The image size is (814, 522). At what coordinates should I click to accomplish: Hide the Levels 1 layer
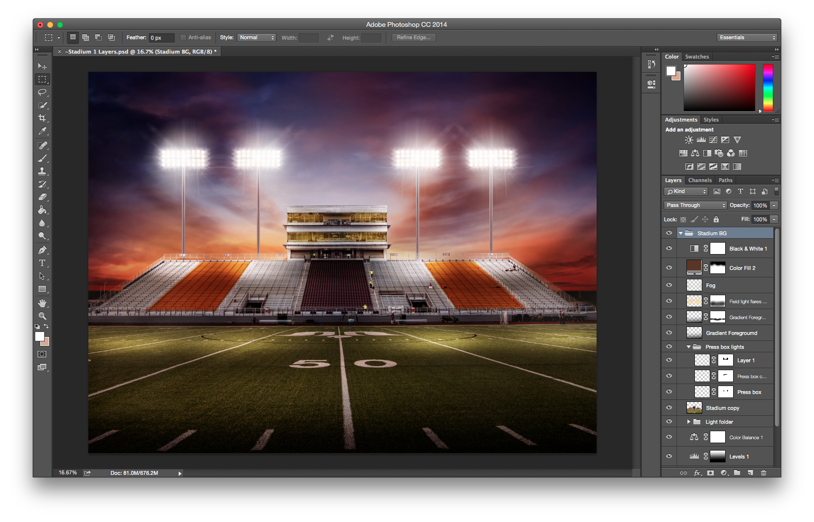point(669,457)
